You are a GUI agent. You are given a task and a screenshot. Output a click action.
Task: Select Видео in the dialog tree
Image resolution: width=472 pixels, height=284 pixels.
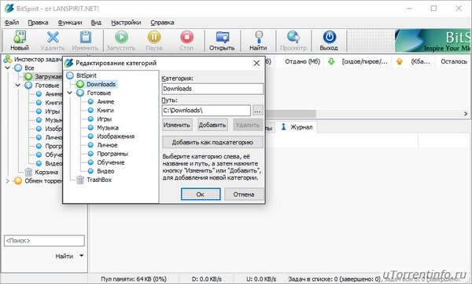coord(105,172)
